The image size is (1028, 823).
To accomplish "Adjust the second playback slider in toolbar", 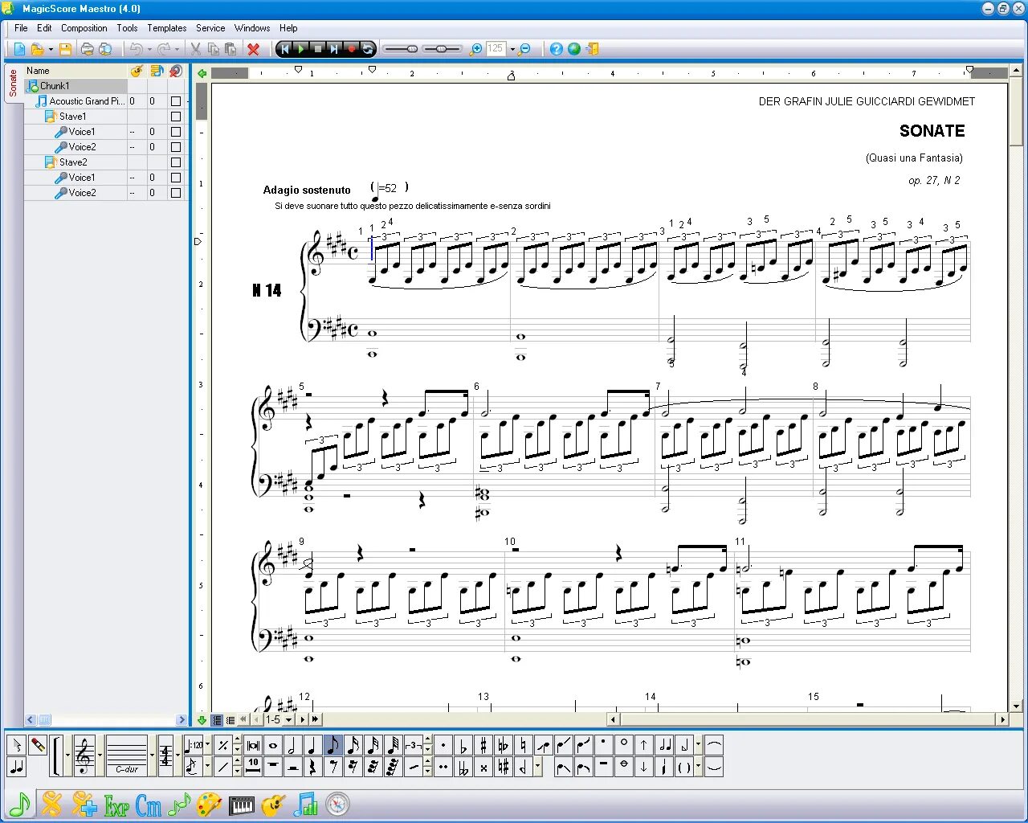I will tap(442, 49).
